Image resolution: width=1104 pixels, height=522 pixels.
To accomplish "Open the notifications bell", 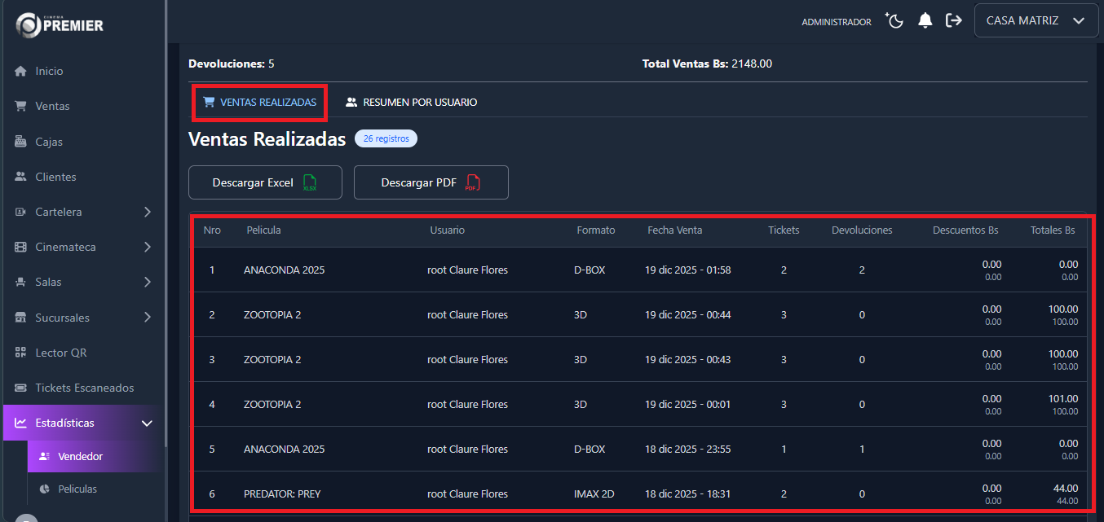I will coord(925,21).
